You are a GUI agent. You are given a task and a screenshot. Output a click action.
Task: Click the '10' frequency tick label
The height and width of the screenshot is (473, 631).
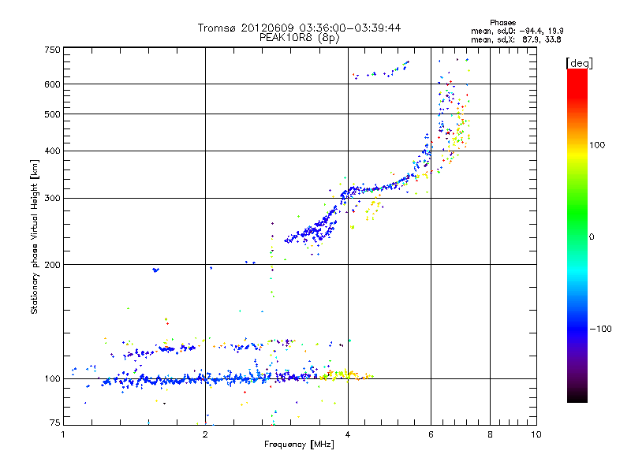[x=536, y=434]
